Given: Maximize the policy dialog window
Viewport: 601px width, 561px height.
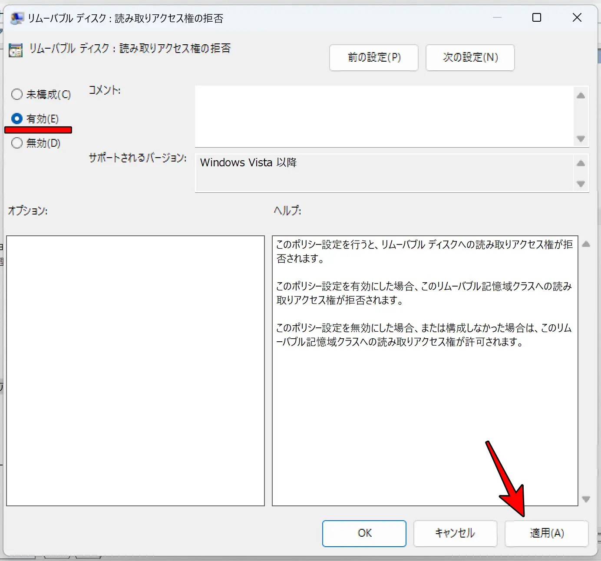Looking at the screenshot, I should coord(537,18).
